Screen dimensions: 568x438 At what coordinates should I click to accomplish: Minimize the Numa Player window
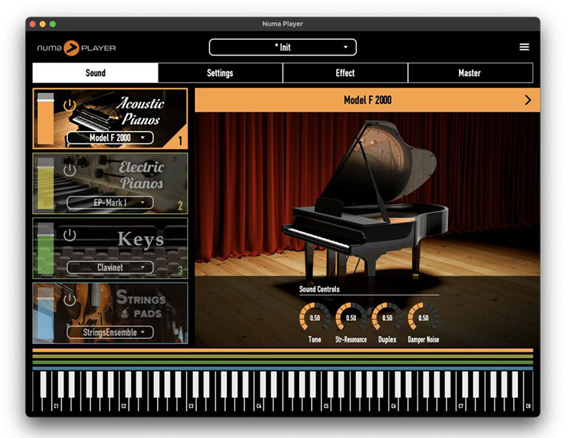coord(43,24)
